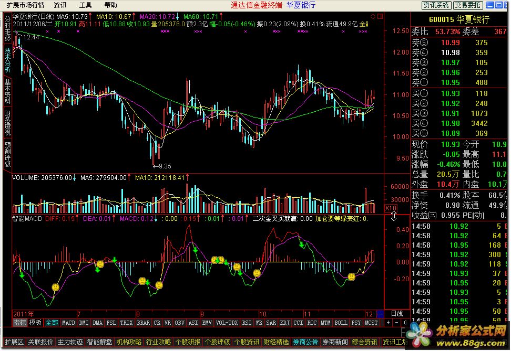This screenshot has width=511, height=351.
Task: Click the X10 volume scale marker
Action: click(x=391, y=208)
